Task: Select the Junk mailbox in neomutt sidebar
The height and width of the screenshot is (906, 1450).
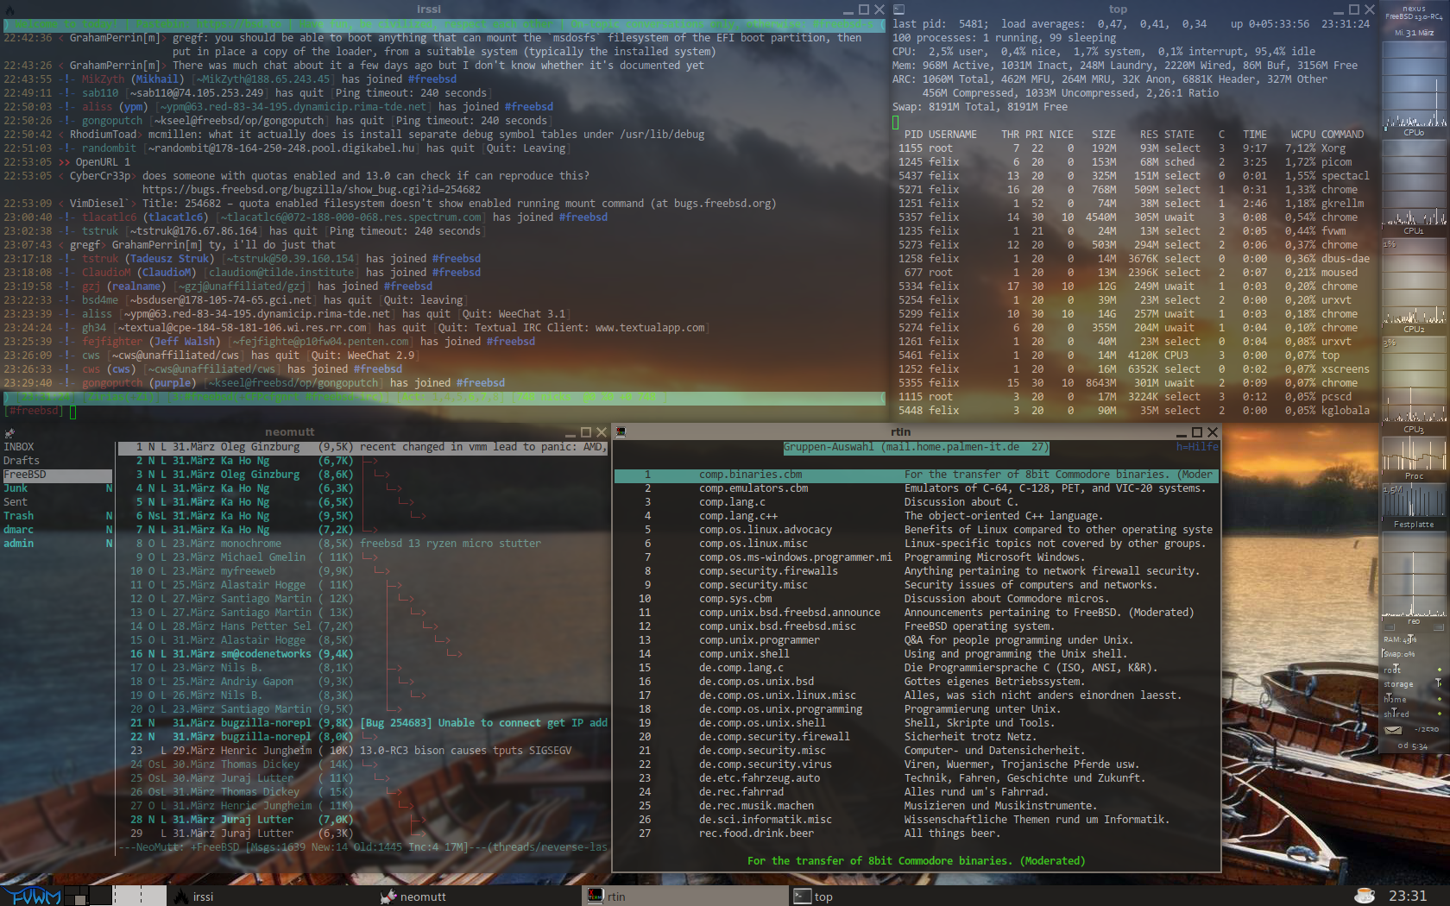Action: click(58, 488)
